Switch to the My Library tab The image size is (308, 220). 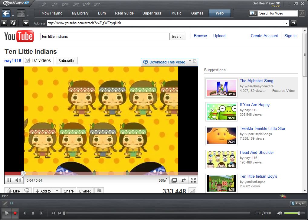tap(80, 13)
